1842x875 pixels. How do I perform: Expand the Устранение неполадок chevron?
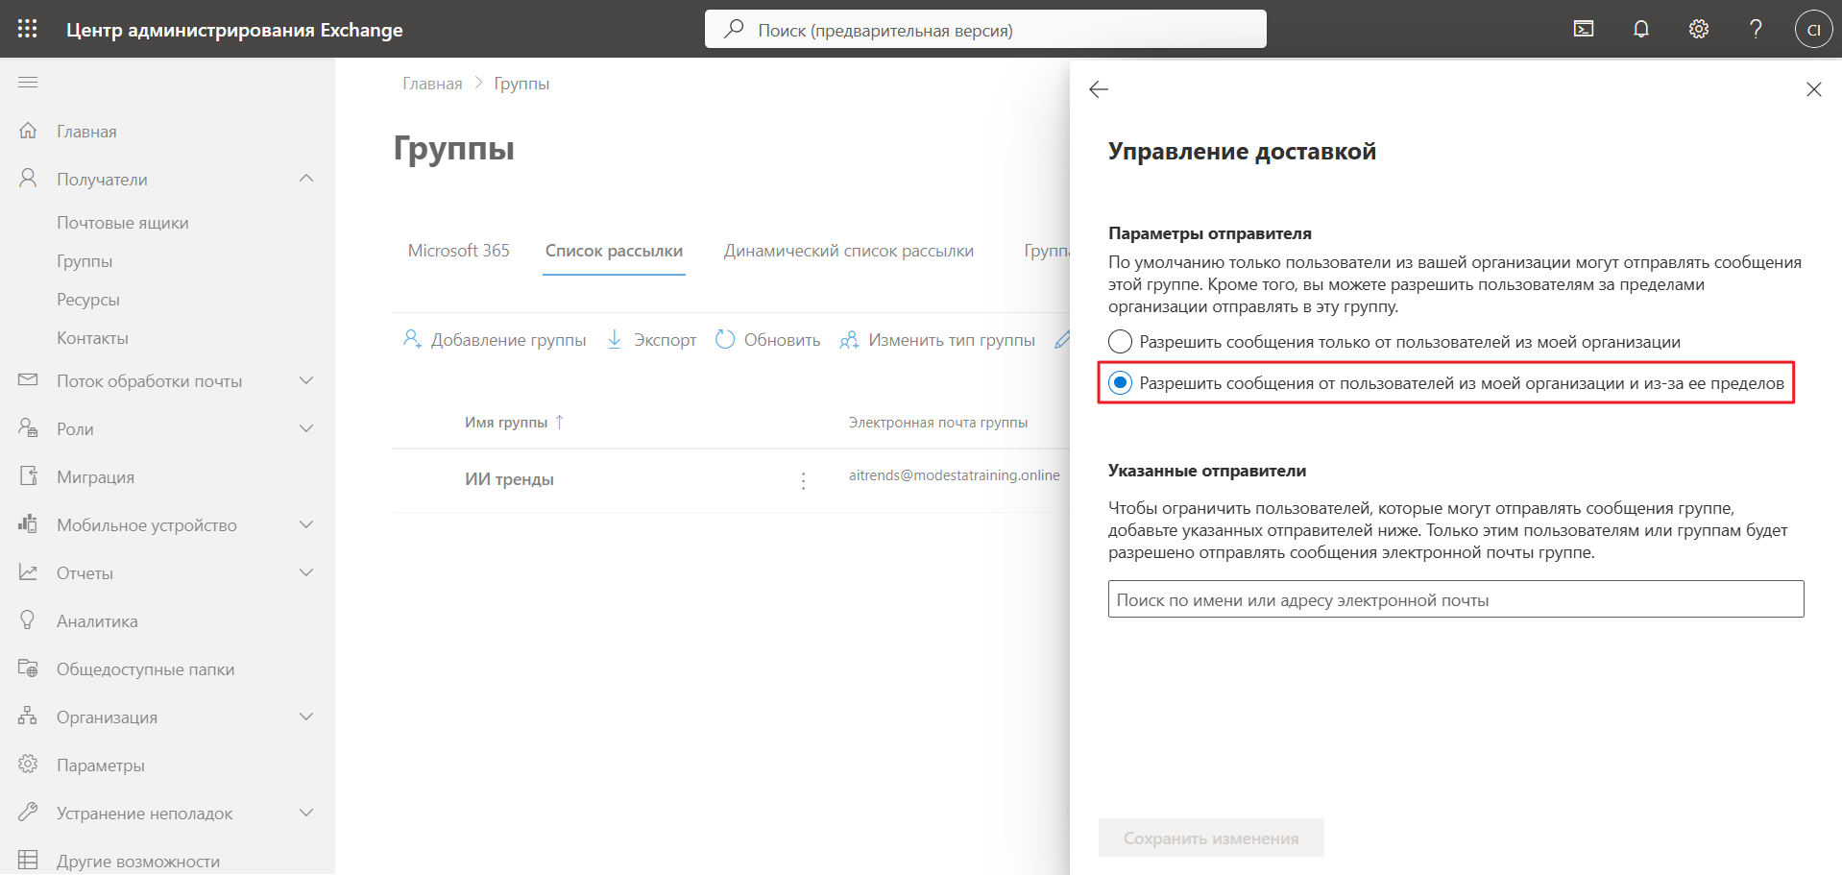pos(306,813)
